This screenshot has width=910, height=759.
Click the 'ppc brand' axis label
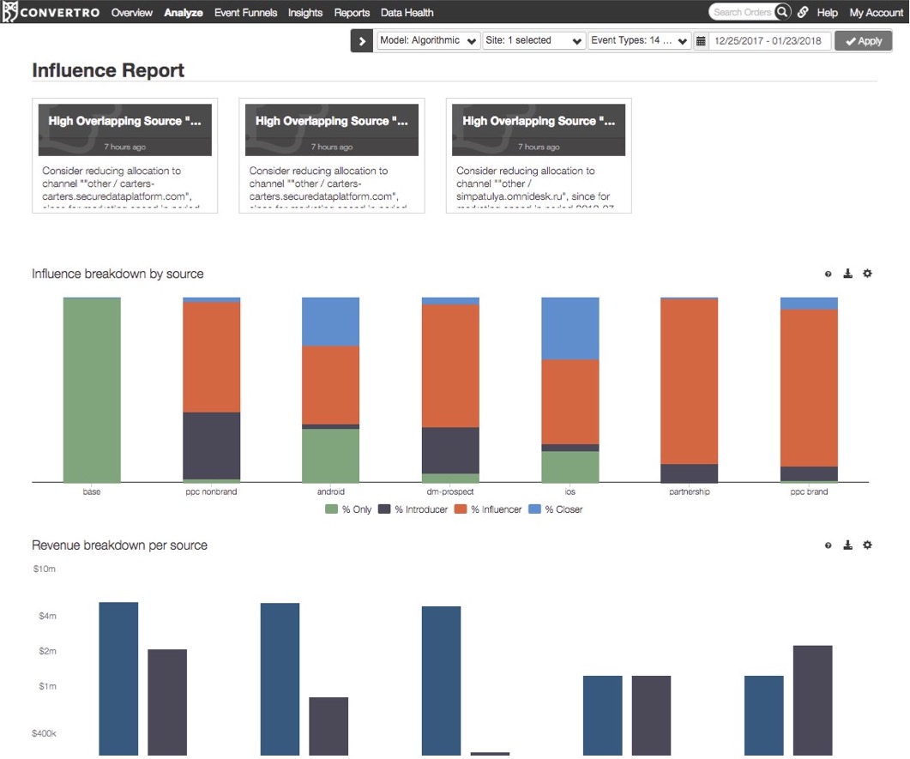click(x=809, y=491)
